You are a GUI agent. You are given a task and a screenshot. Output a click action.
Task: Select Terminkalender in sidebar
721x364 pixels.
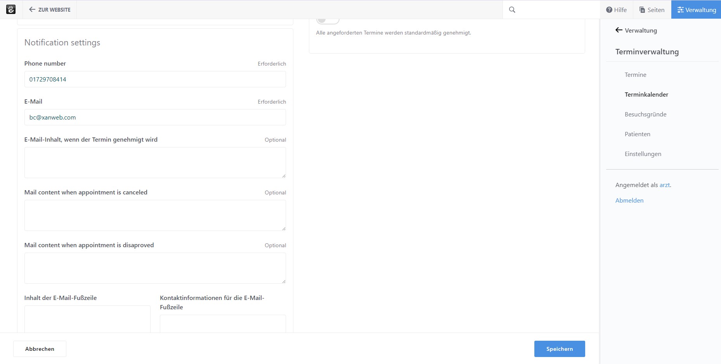click(x=646, y=95)
